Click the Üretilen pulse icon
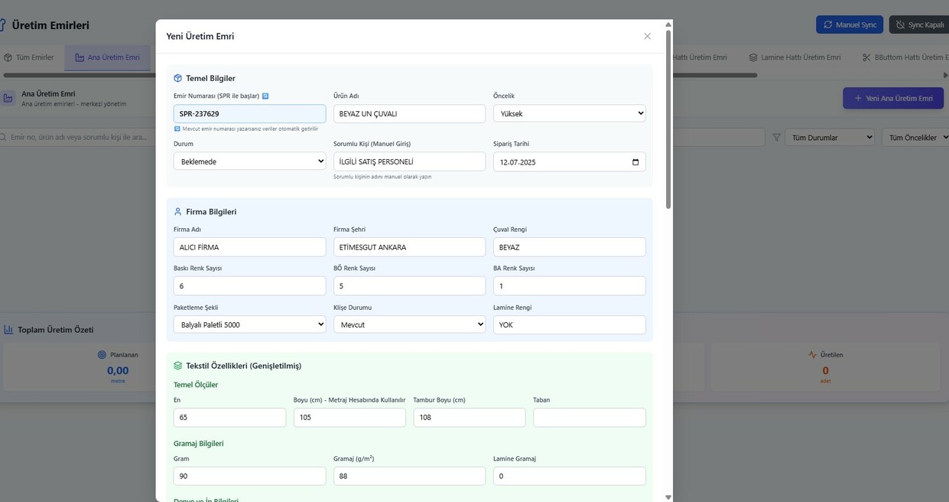The image size is (949, 502). (x=812, y=355)
